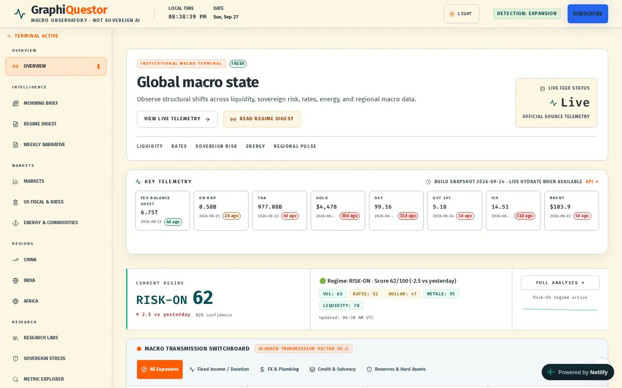Select the Credit & Solvency filter

click(x=333, y=369)
